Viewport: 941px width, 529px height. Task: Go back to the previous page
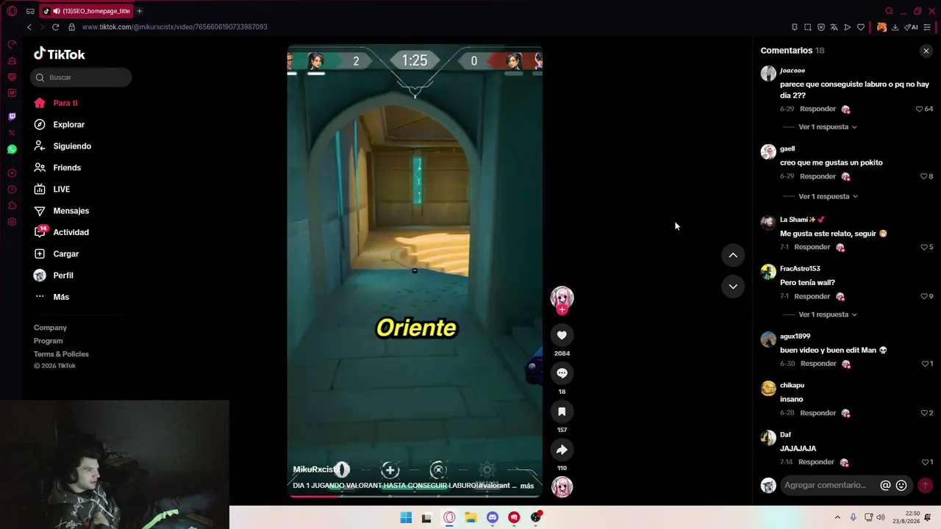(29, 27)
